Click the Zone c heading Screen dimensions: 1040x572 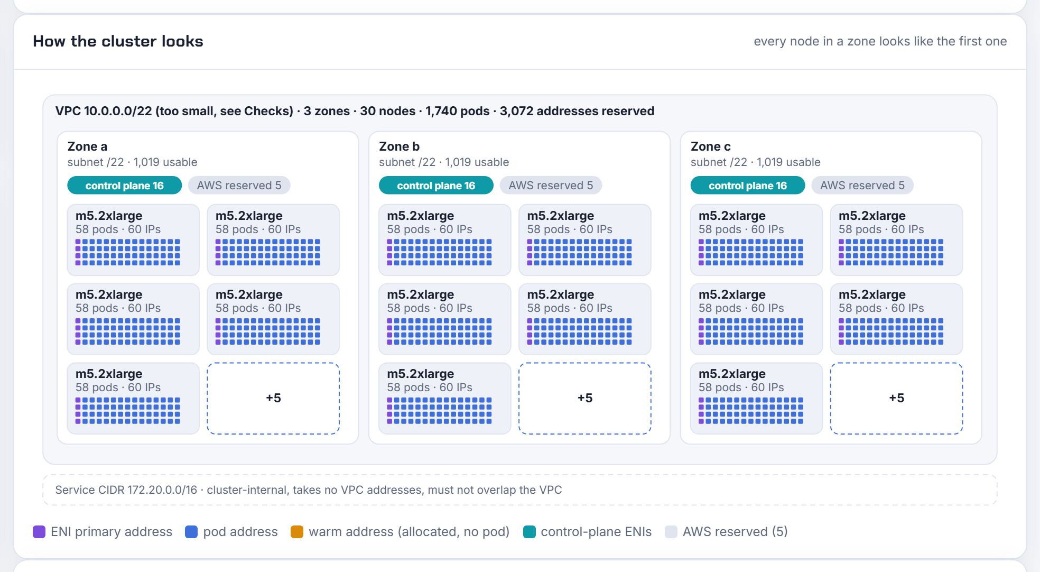tap(711, 146)
